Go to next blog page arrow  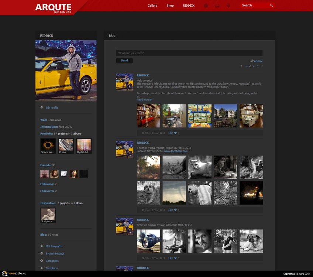[x=262, y=66]
